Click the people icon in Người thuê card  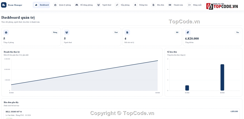67,33
